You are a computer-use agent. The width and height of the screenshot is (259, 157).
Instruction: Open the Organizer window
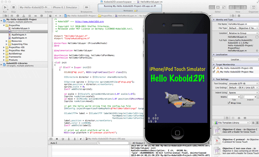pyautogui.click(x=253, y=7)
